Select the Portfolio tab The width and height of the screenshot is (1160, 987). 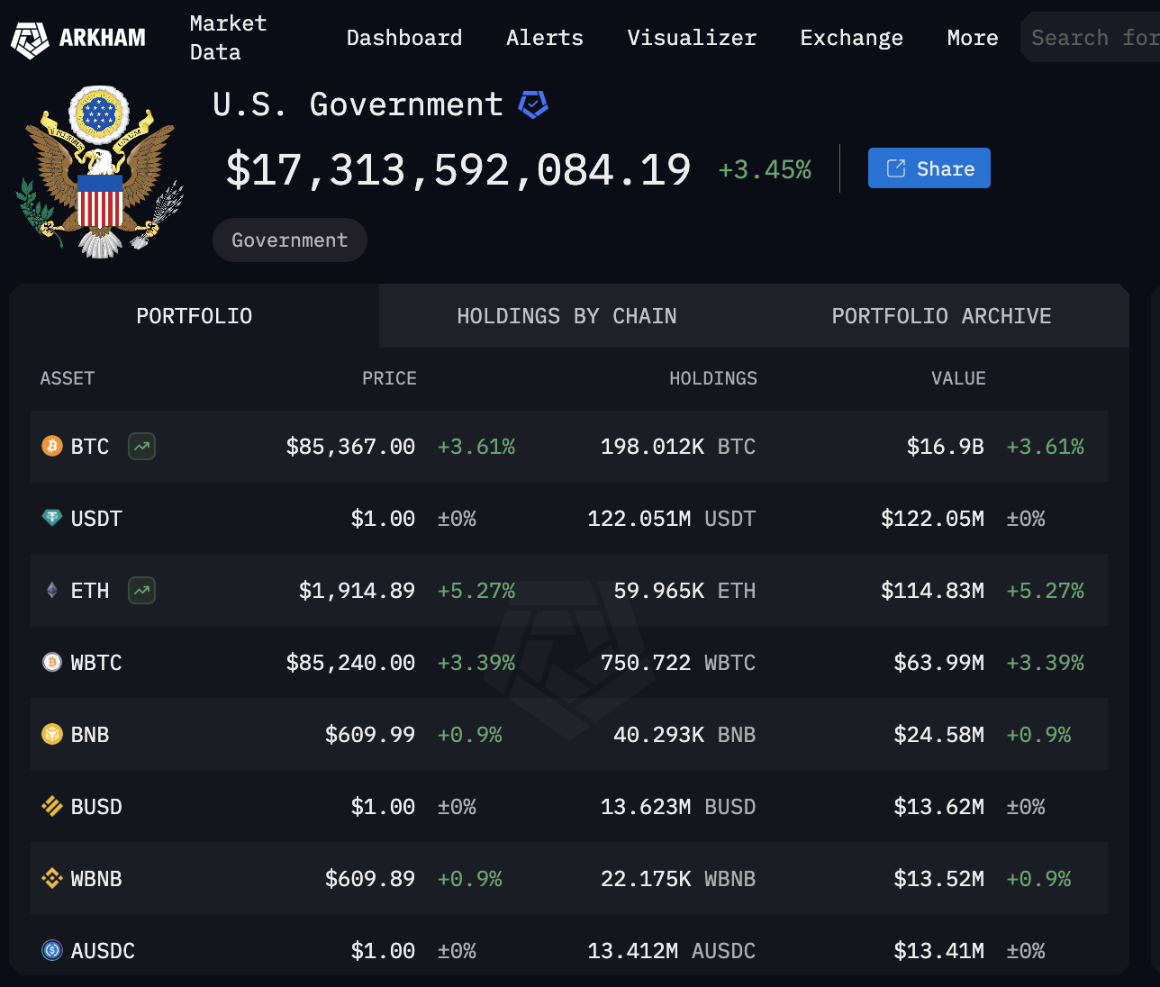[x=195, y=316]
